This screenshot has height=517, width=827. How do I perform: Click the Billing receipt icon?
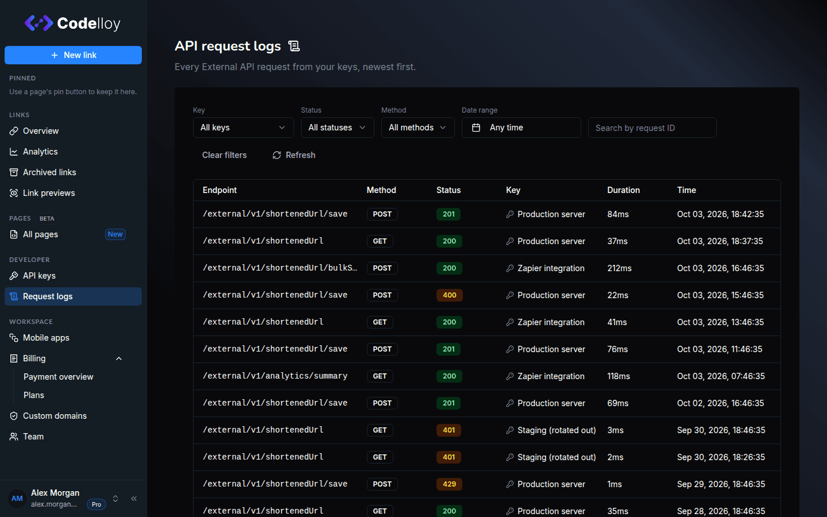pyautogui.click(x=14, y=358)
